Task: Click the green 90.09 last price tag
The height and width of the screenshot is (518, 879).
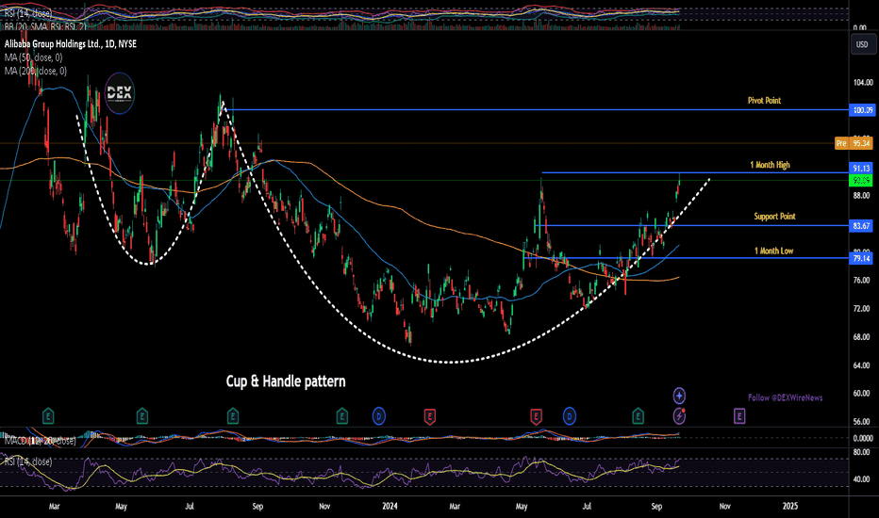Action: (862, 180)
